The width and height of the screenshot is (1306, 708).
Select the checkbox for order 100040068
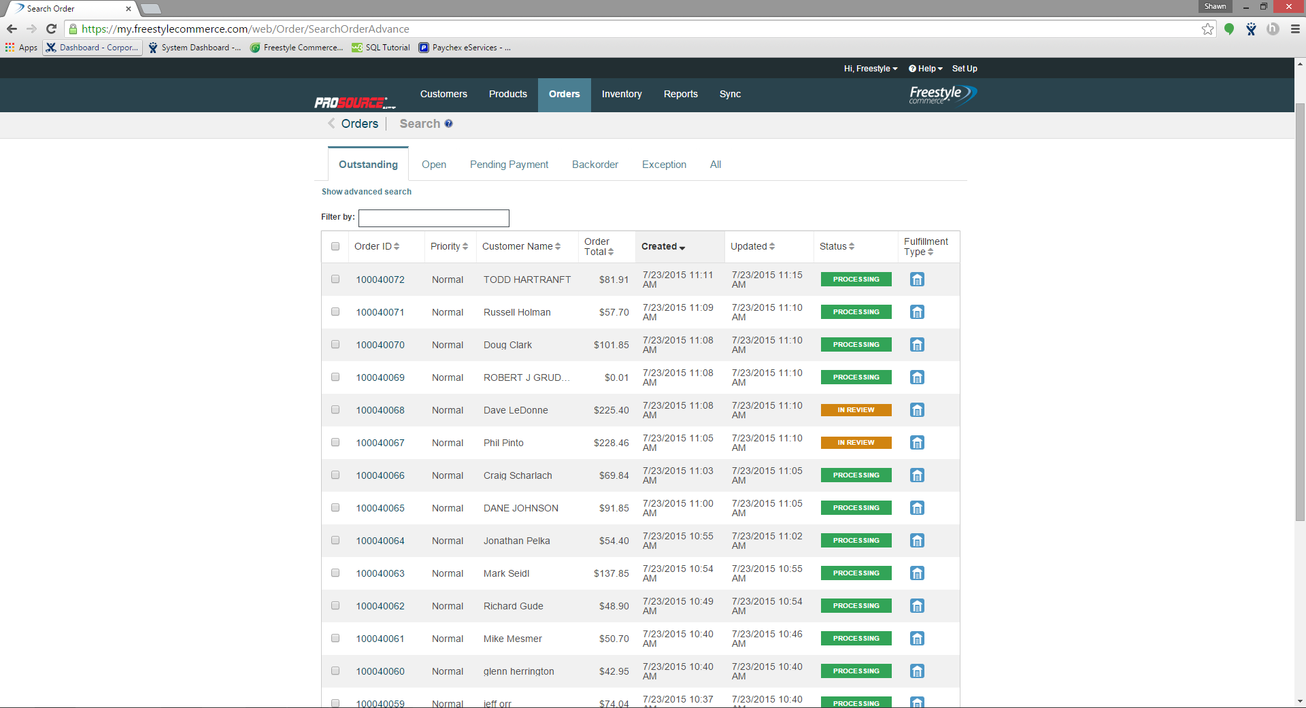[x=335, y=409]
